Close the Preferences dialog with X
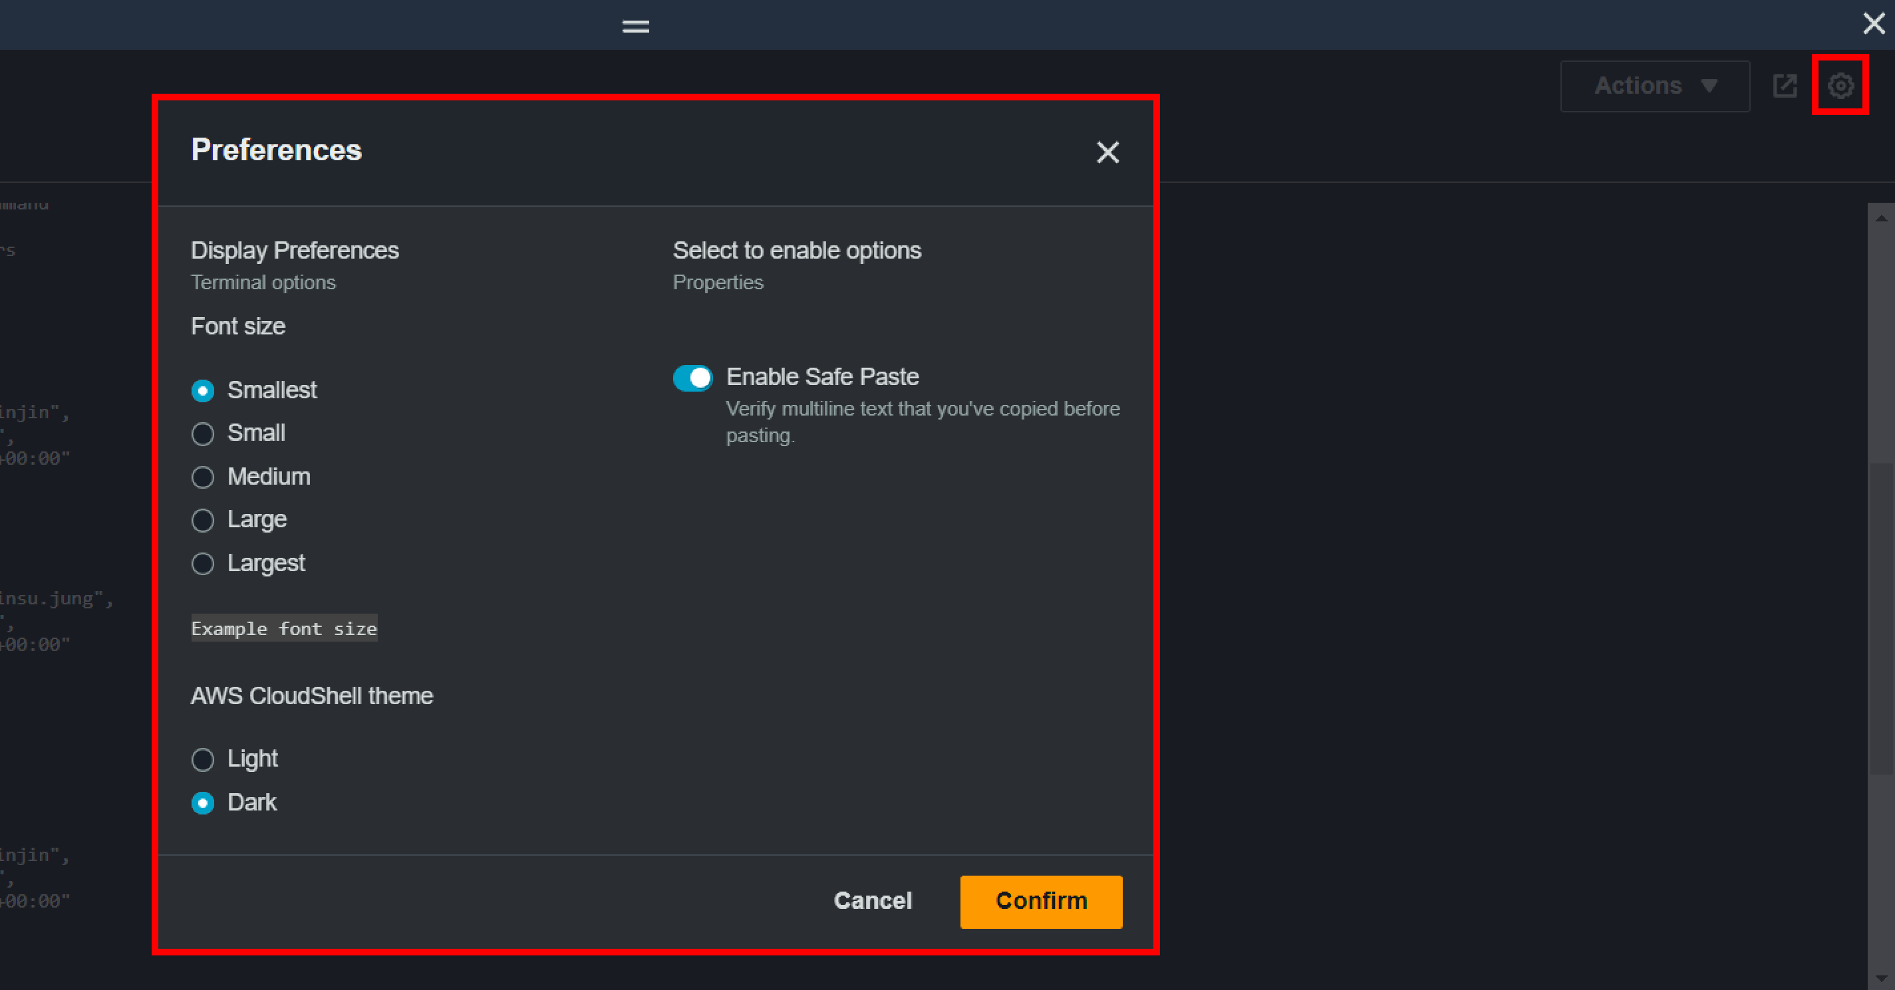The width and height of the screenshot is (1895, 990). click(1107, 152)
